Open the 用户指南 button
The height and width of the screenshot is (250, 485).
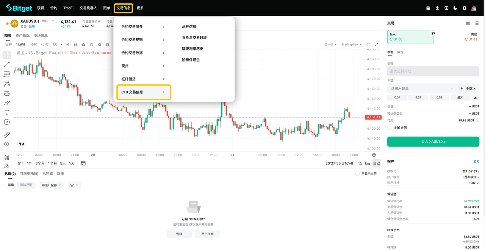tap(207, 234)
